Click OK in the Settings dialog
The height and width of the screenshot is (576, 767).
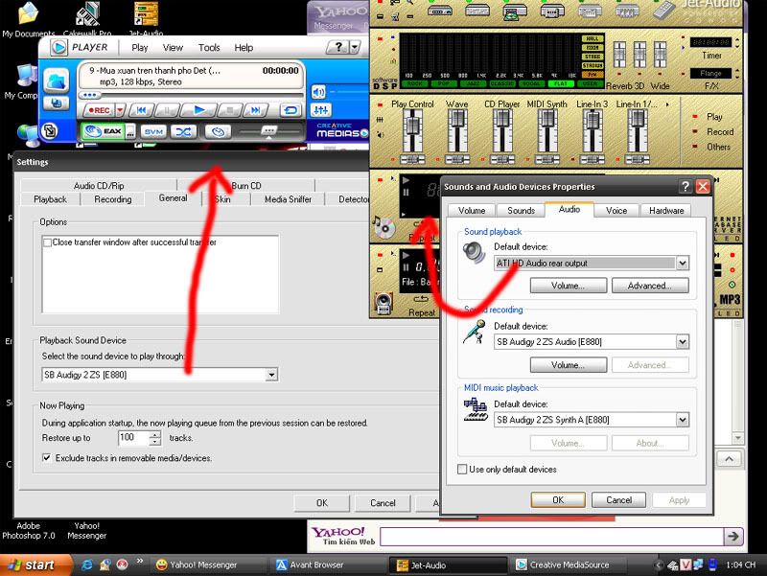coord(322,502)
